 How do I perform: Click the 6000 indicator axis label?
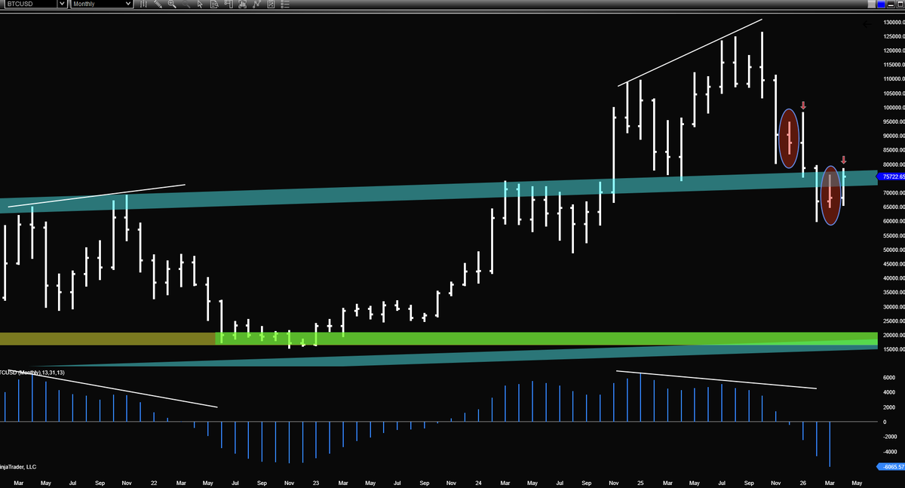pos(890,378)
